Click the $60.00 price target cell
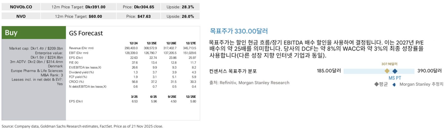Image resolution: width=445 pixels, height=129 pixels. coord(78,16)
